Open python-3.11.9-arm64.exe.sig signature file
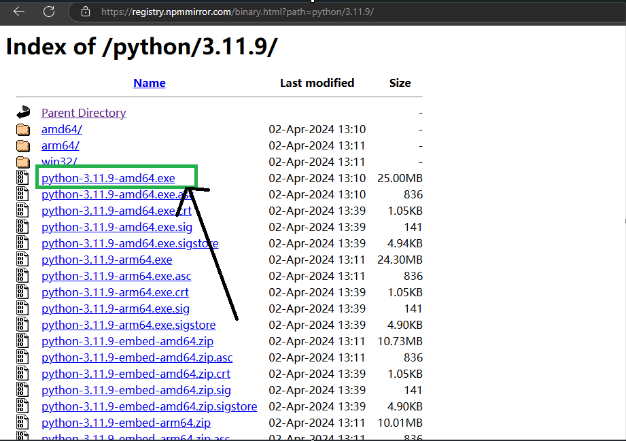The height and width of the screenshot is (441, 626). click(x=116, y=308)
